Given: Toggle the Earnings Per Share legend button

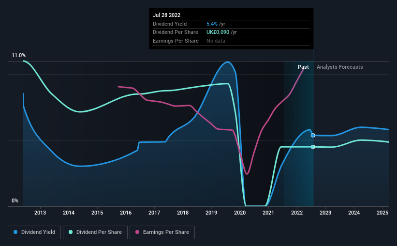Looking at the screenshot, I should [162, 232].
